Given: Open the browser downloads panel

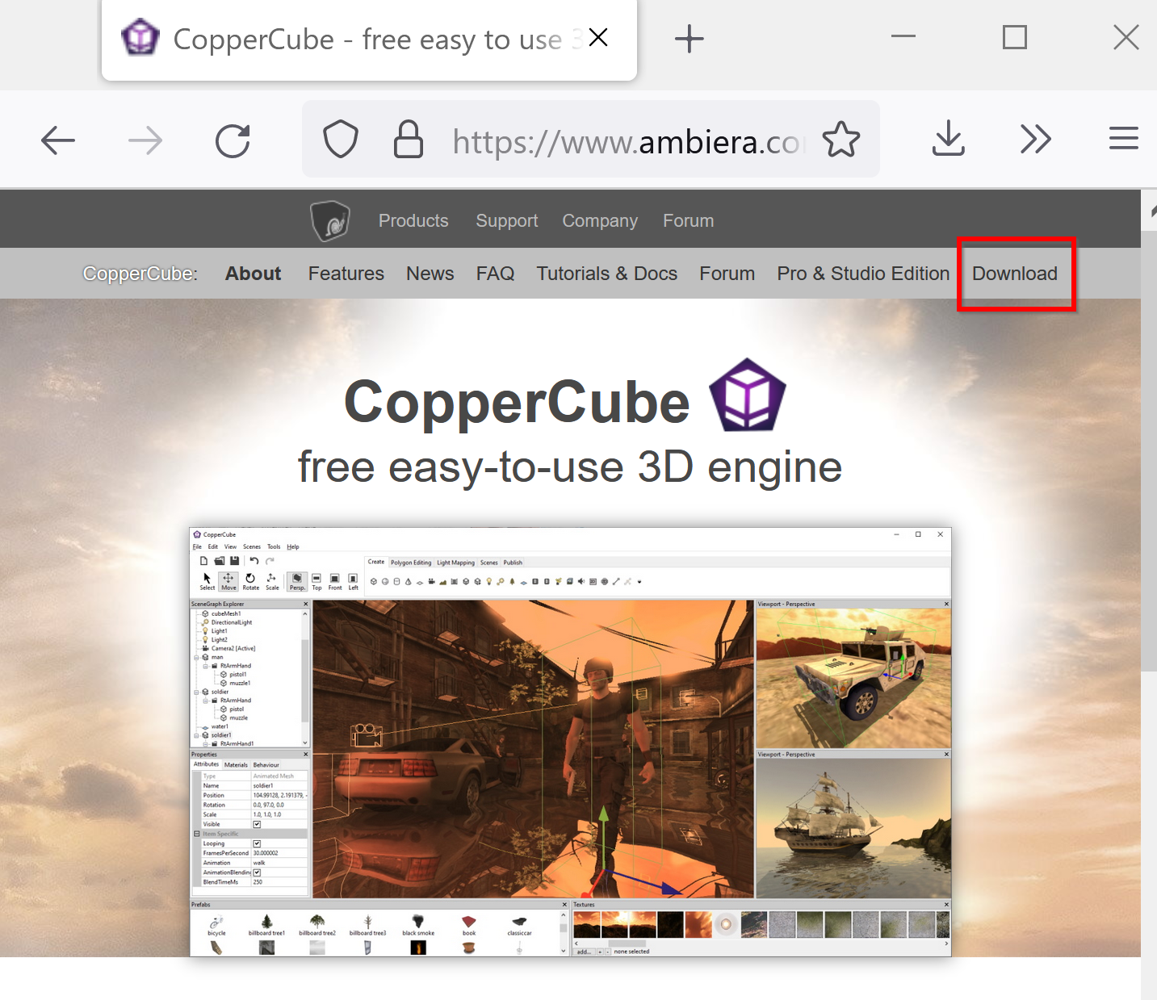Looking at the screenshot, I should pos(949,139).
